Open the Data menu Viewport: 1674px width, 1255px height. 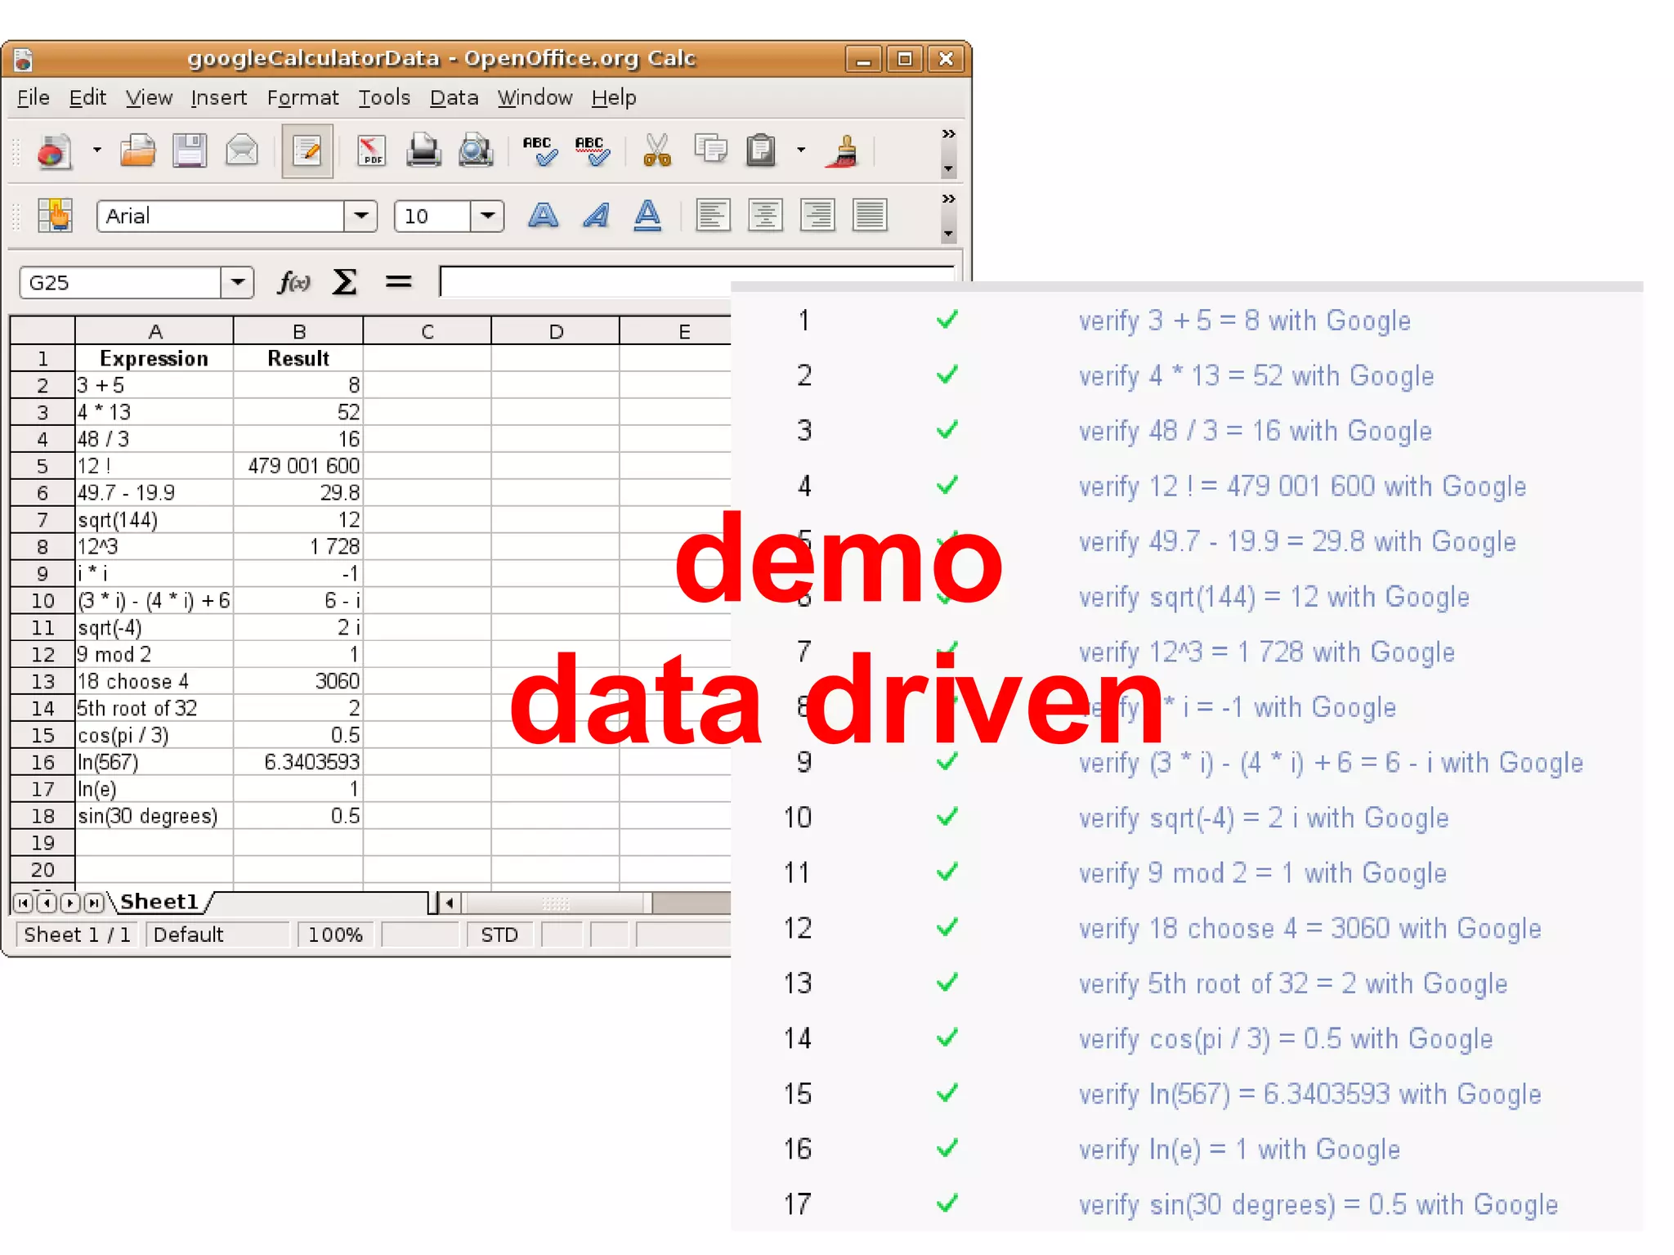coord(454,98)
